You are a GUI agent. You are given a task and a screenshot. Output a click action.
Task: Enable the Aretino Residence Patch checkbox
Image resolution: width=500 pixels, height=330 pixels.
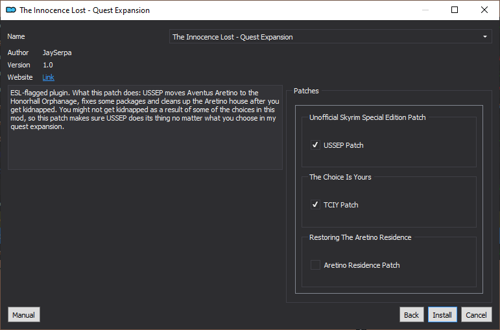tap(315, 265)
